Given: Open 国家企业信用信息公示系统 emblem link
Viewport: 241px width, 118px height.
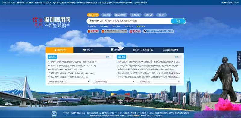Looking at the screenshot, I should (x=114, y=31).
